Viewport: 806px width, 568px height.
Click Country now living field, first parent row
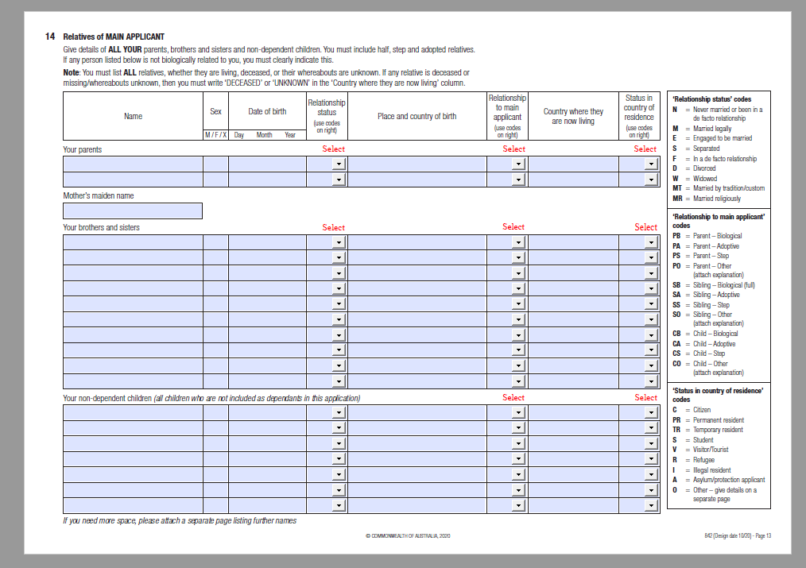pyautogui.click(x=573, y=164)
